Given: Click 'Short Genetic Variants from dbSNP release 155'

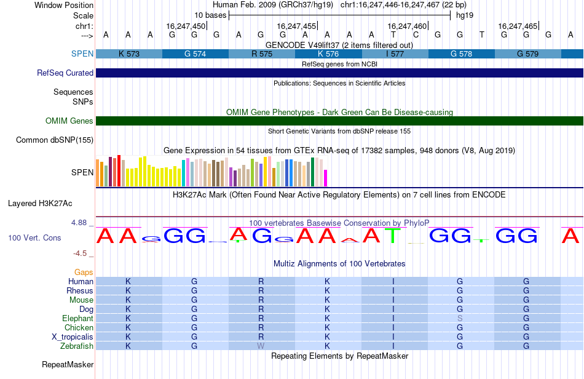Looking at the screenshot, I should (x=339, y=131).
